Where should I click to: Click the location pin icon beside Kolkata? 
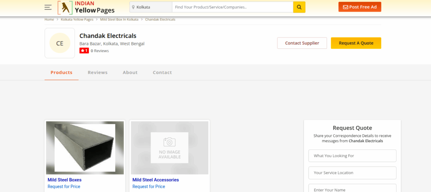click(133, 7)
